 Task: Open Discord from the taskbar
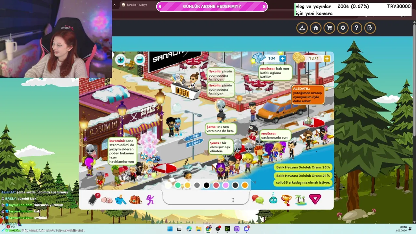[x=246, y=229]
